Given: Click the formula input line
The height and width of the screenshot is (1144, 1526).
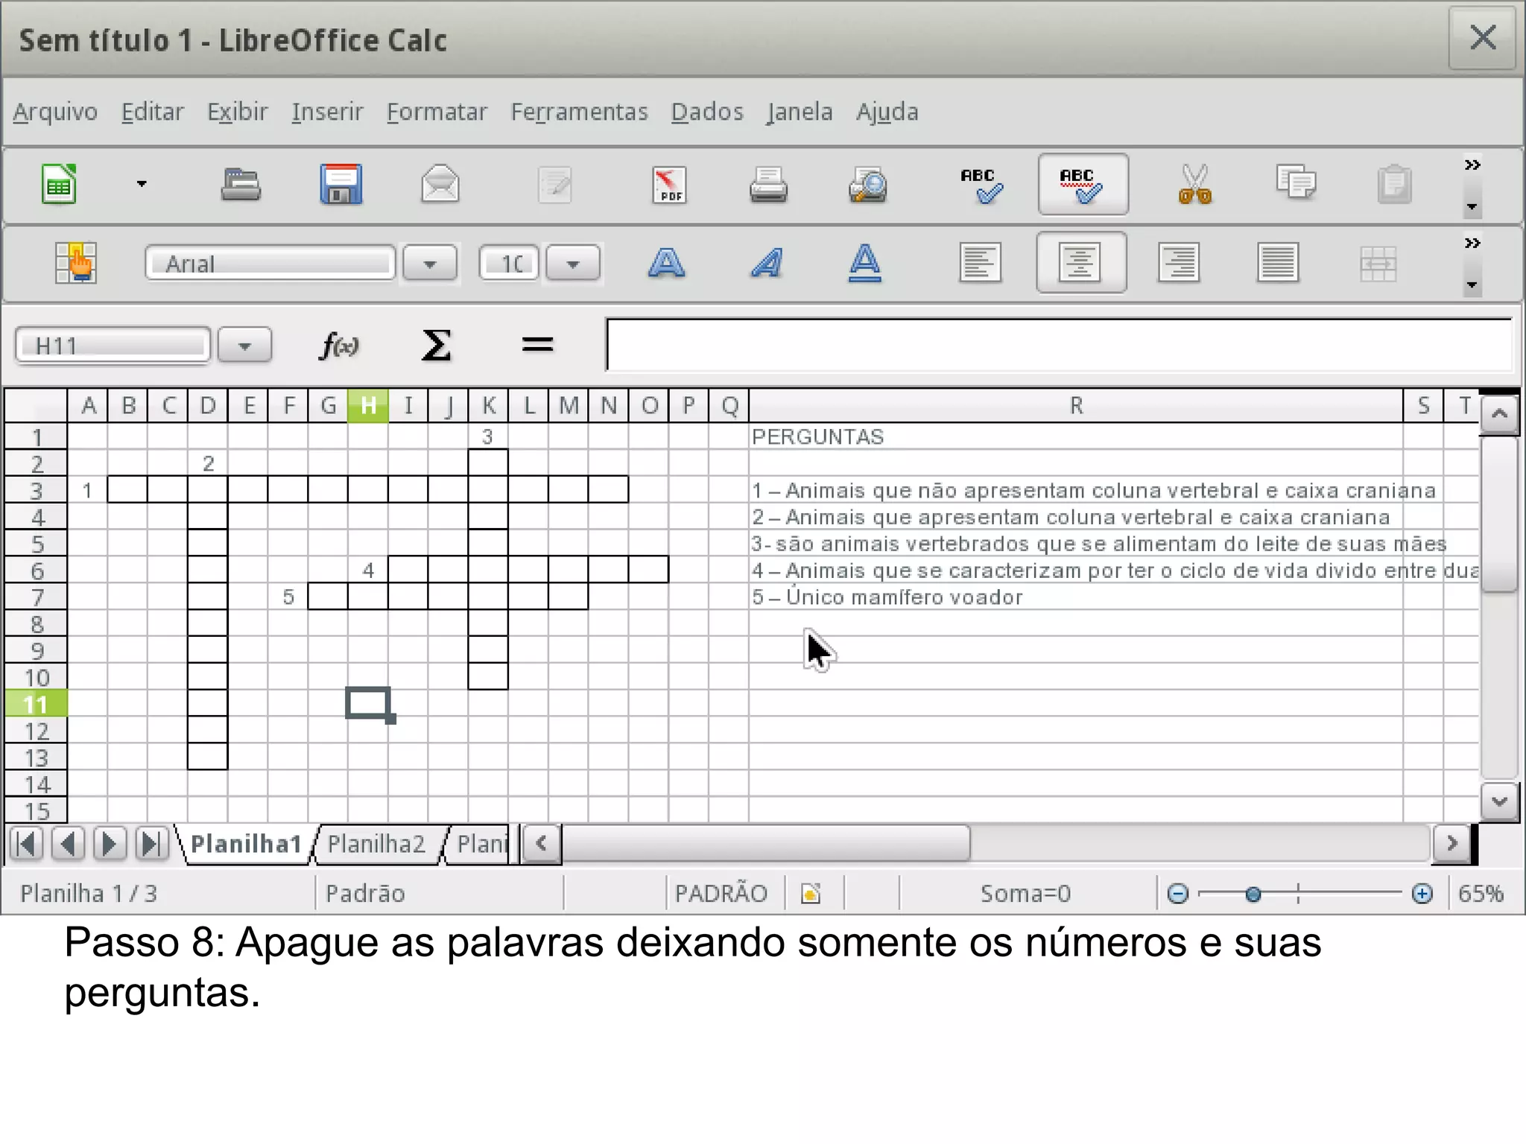Looking at the screenshot, I should point(1058,345).
